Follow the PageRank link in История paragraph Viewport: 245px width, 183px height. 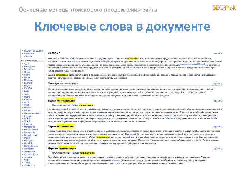pos(64,68)
